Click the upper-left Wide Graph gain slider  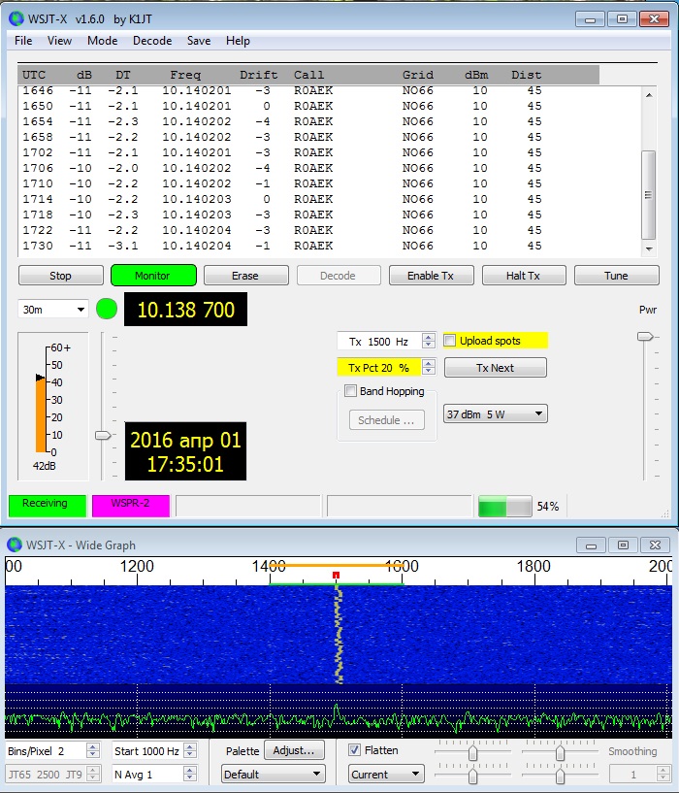click(472, 753)
